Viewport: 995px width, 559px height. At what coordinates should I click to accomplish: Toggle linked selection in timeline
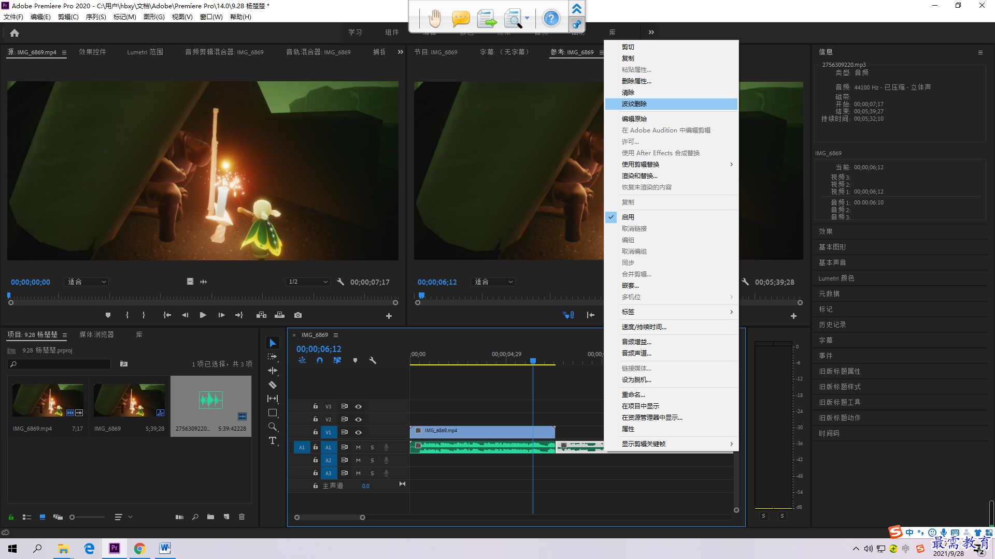(x=337, y=360)
